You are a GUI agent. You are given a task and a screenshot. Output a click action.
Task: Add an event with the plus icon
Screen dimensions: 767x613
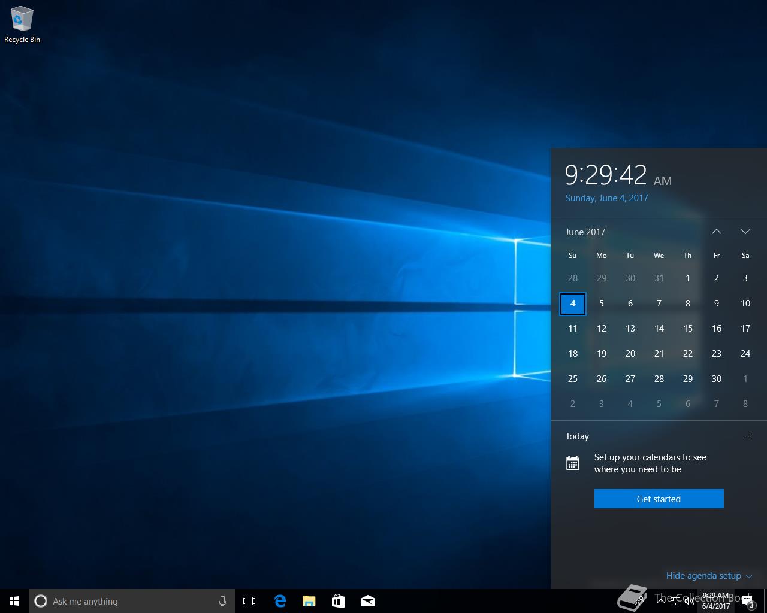click(748, 436)
